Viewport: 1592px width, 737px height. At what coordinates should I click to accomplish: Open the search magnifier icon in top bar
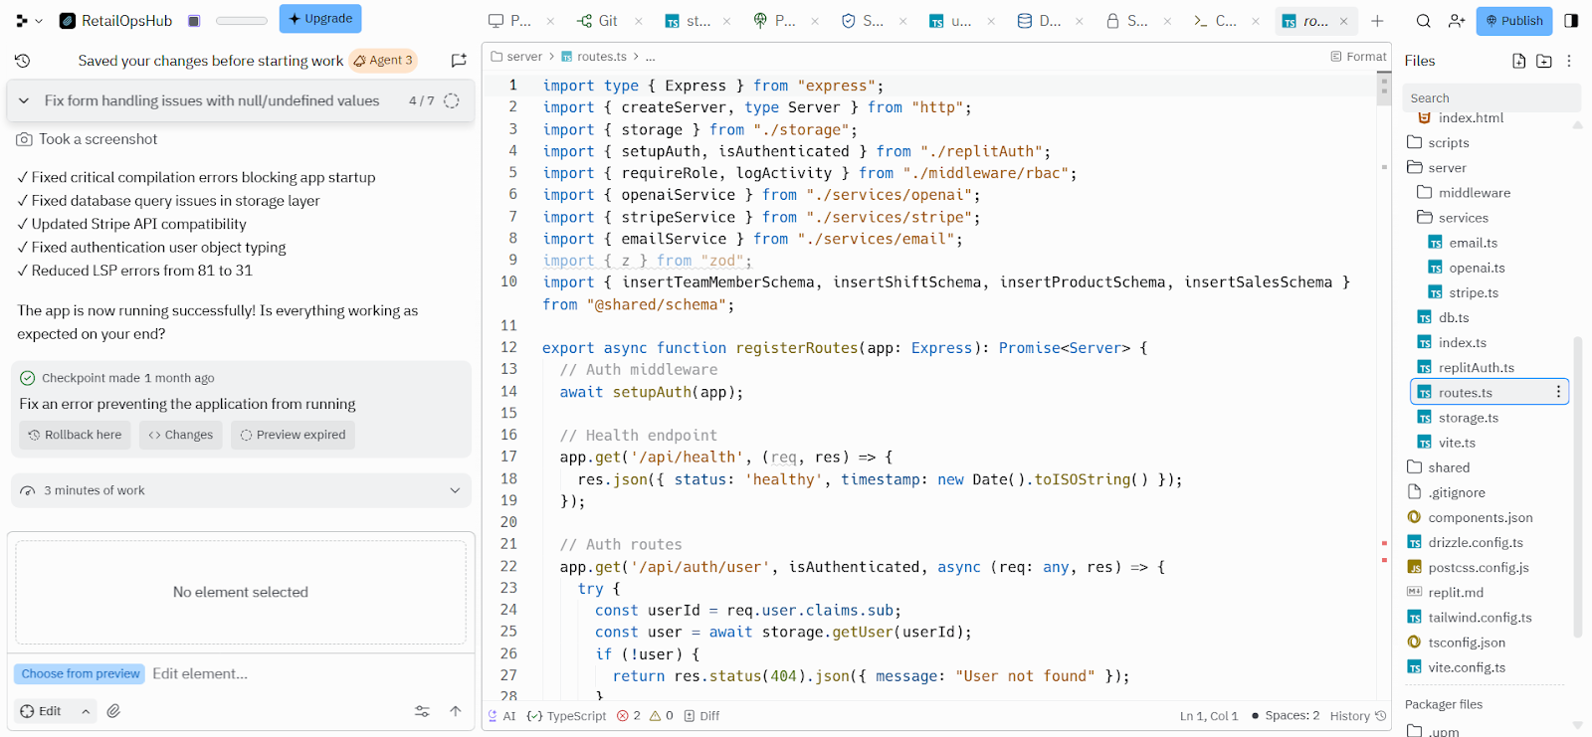coord(1424,21)
